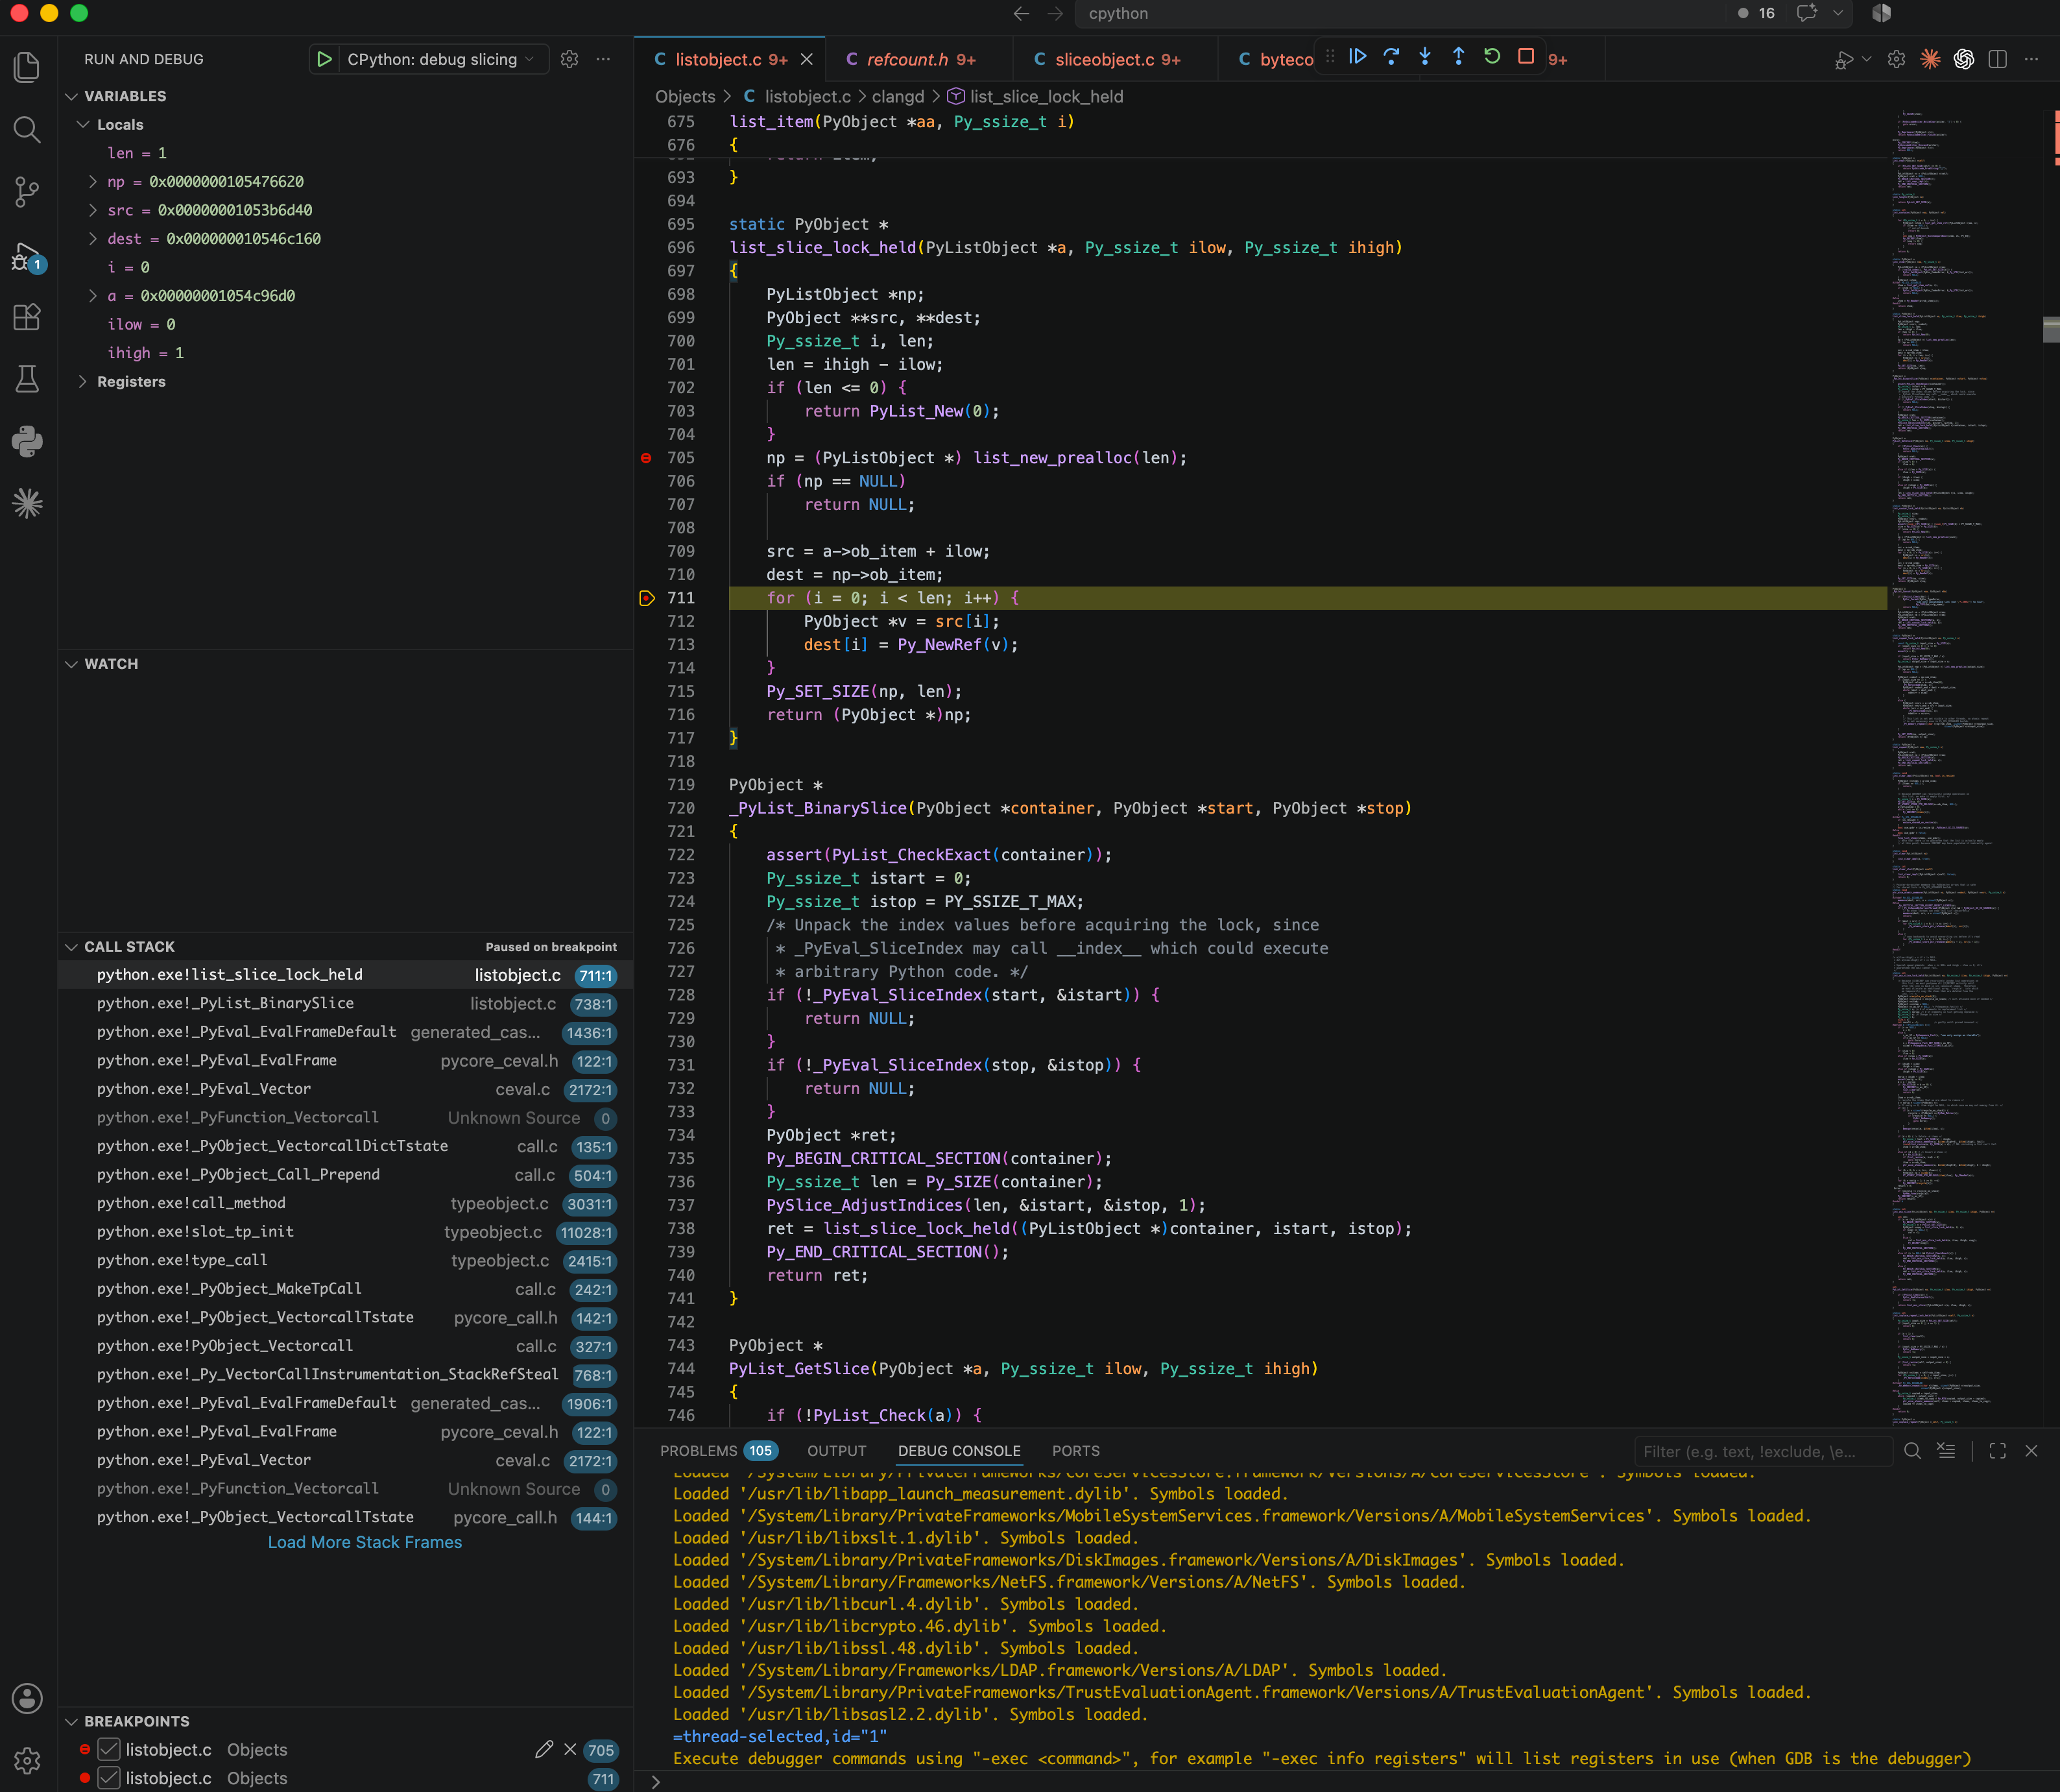The image size is (2060, 1792).
Task: Maximize the bottom panel size
Action: click(1998, 1451)
